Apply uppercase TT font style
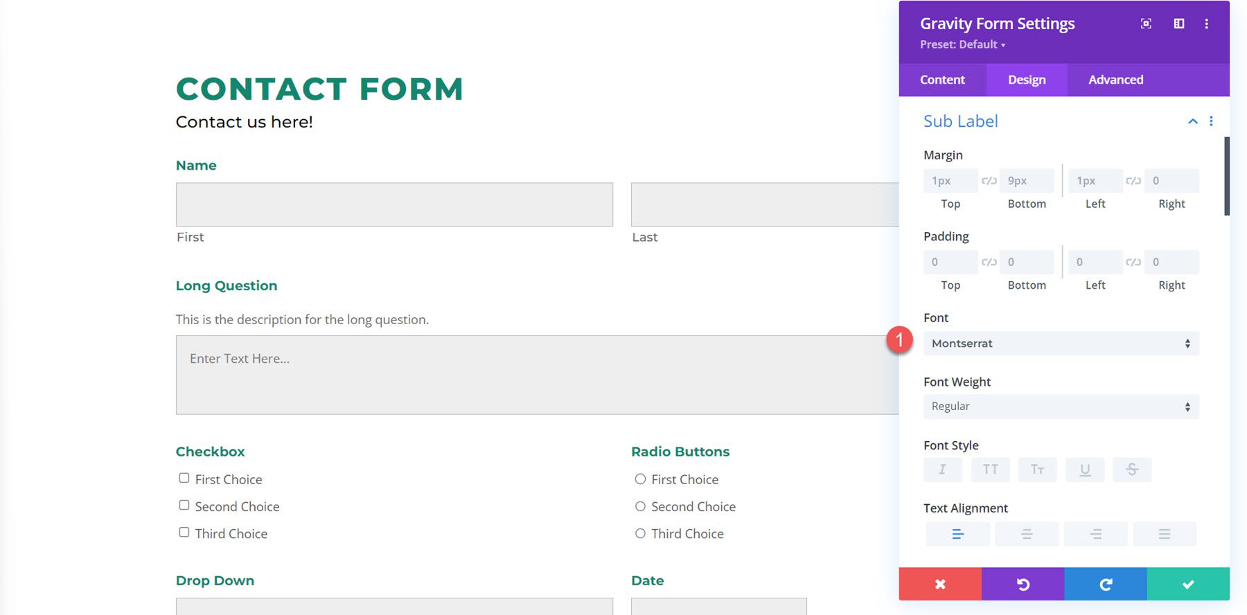The height and width of the screenshot is (615, 1247). click(990, 470)
